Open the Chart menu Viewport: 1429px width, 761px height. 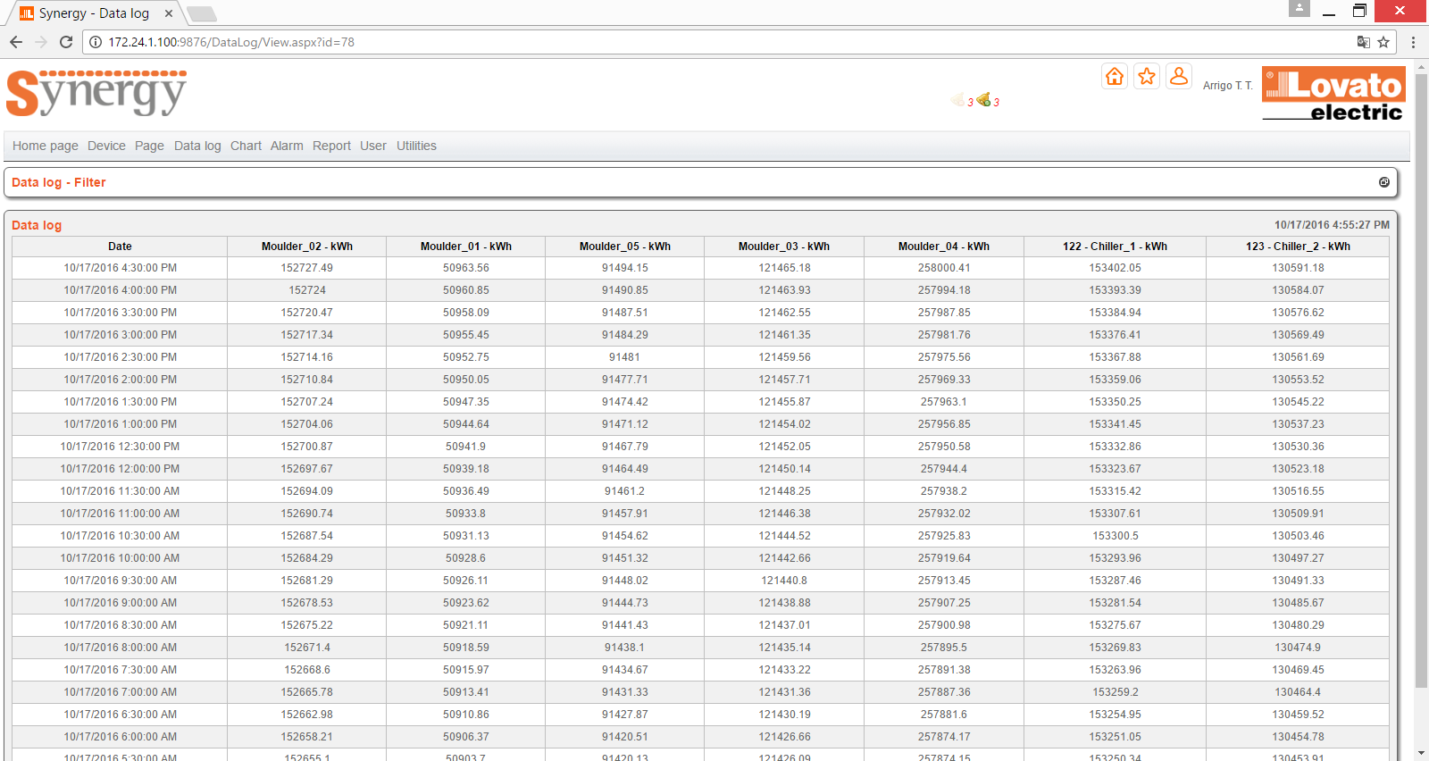point(246,146)
